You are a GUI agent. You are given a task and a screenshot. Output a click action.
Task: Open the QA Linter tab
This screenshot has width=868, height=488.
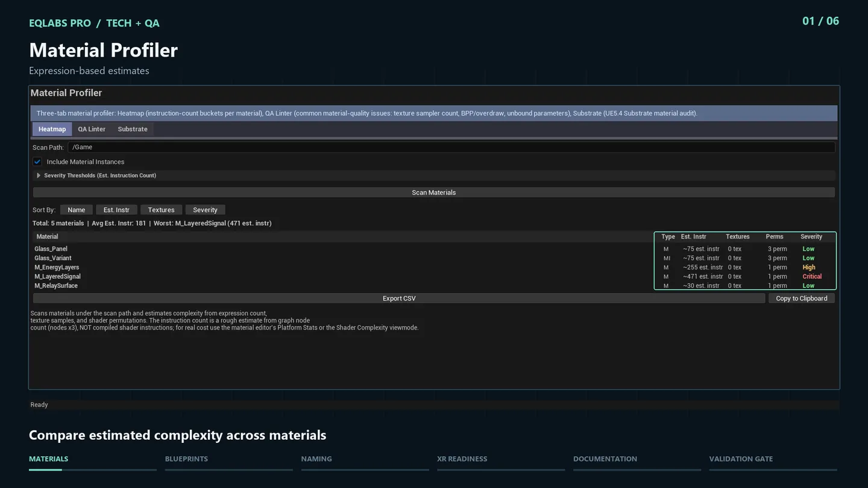[92, 129]
